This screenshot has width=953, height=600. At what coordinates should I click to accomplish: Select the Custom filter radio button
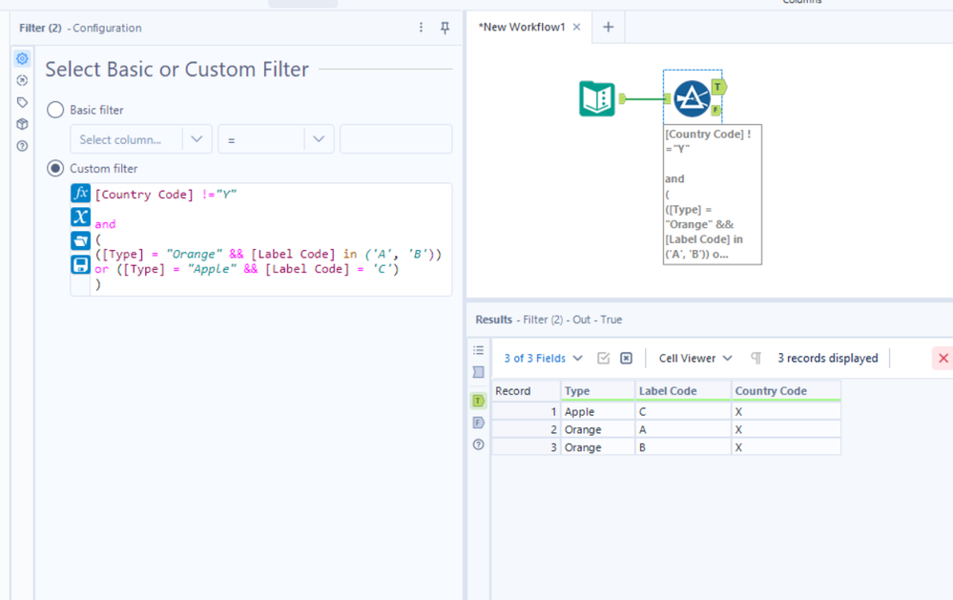[55, 169]
